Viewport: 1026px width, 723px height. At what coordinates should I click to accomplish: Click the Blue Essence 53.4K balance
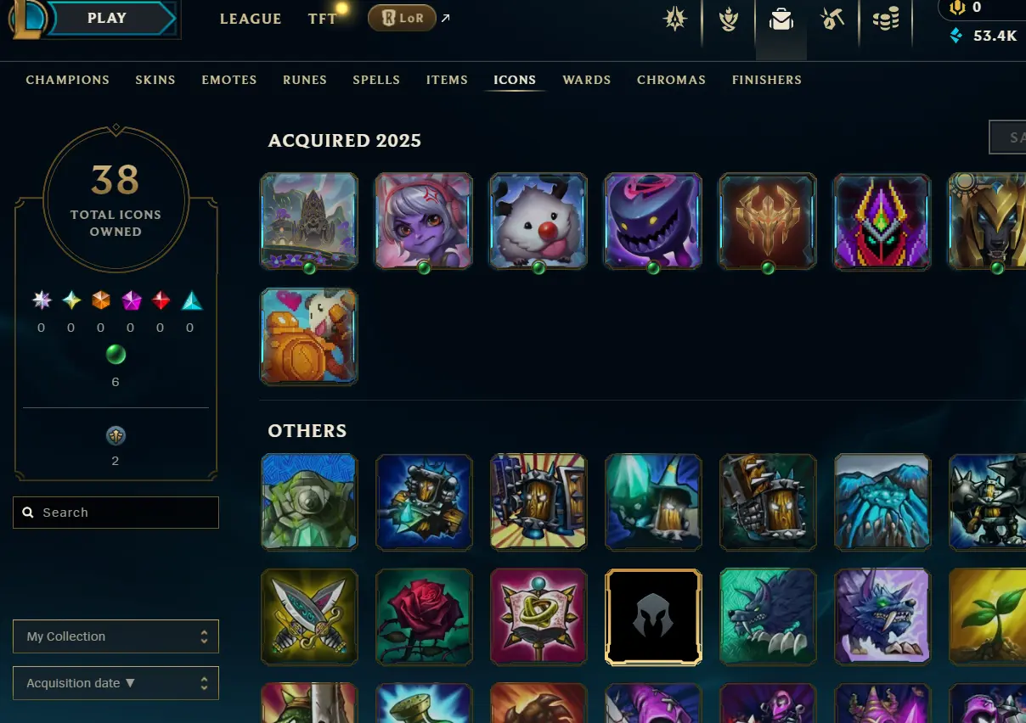click(984, 36)
